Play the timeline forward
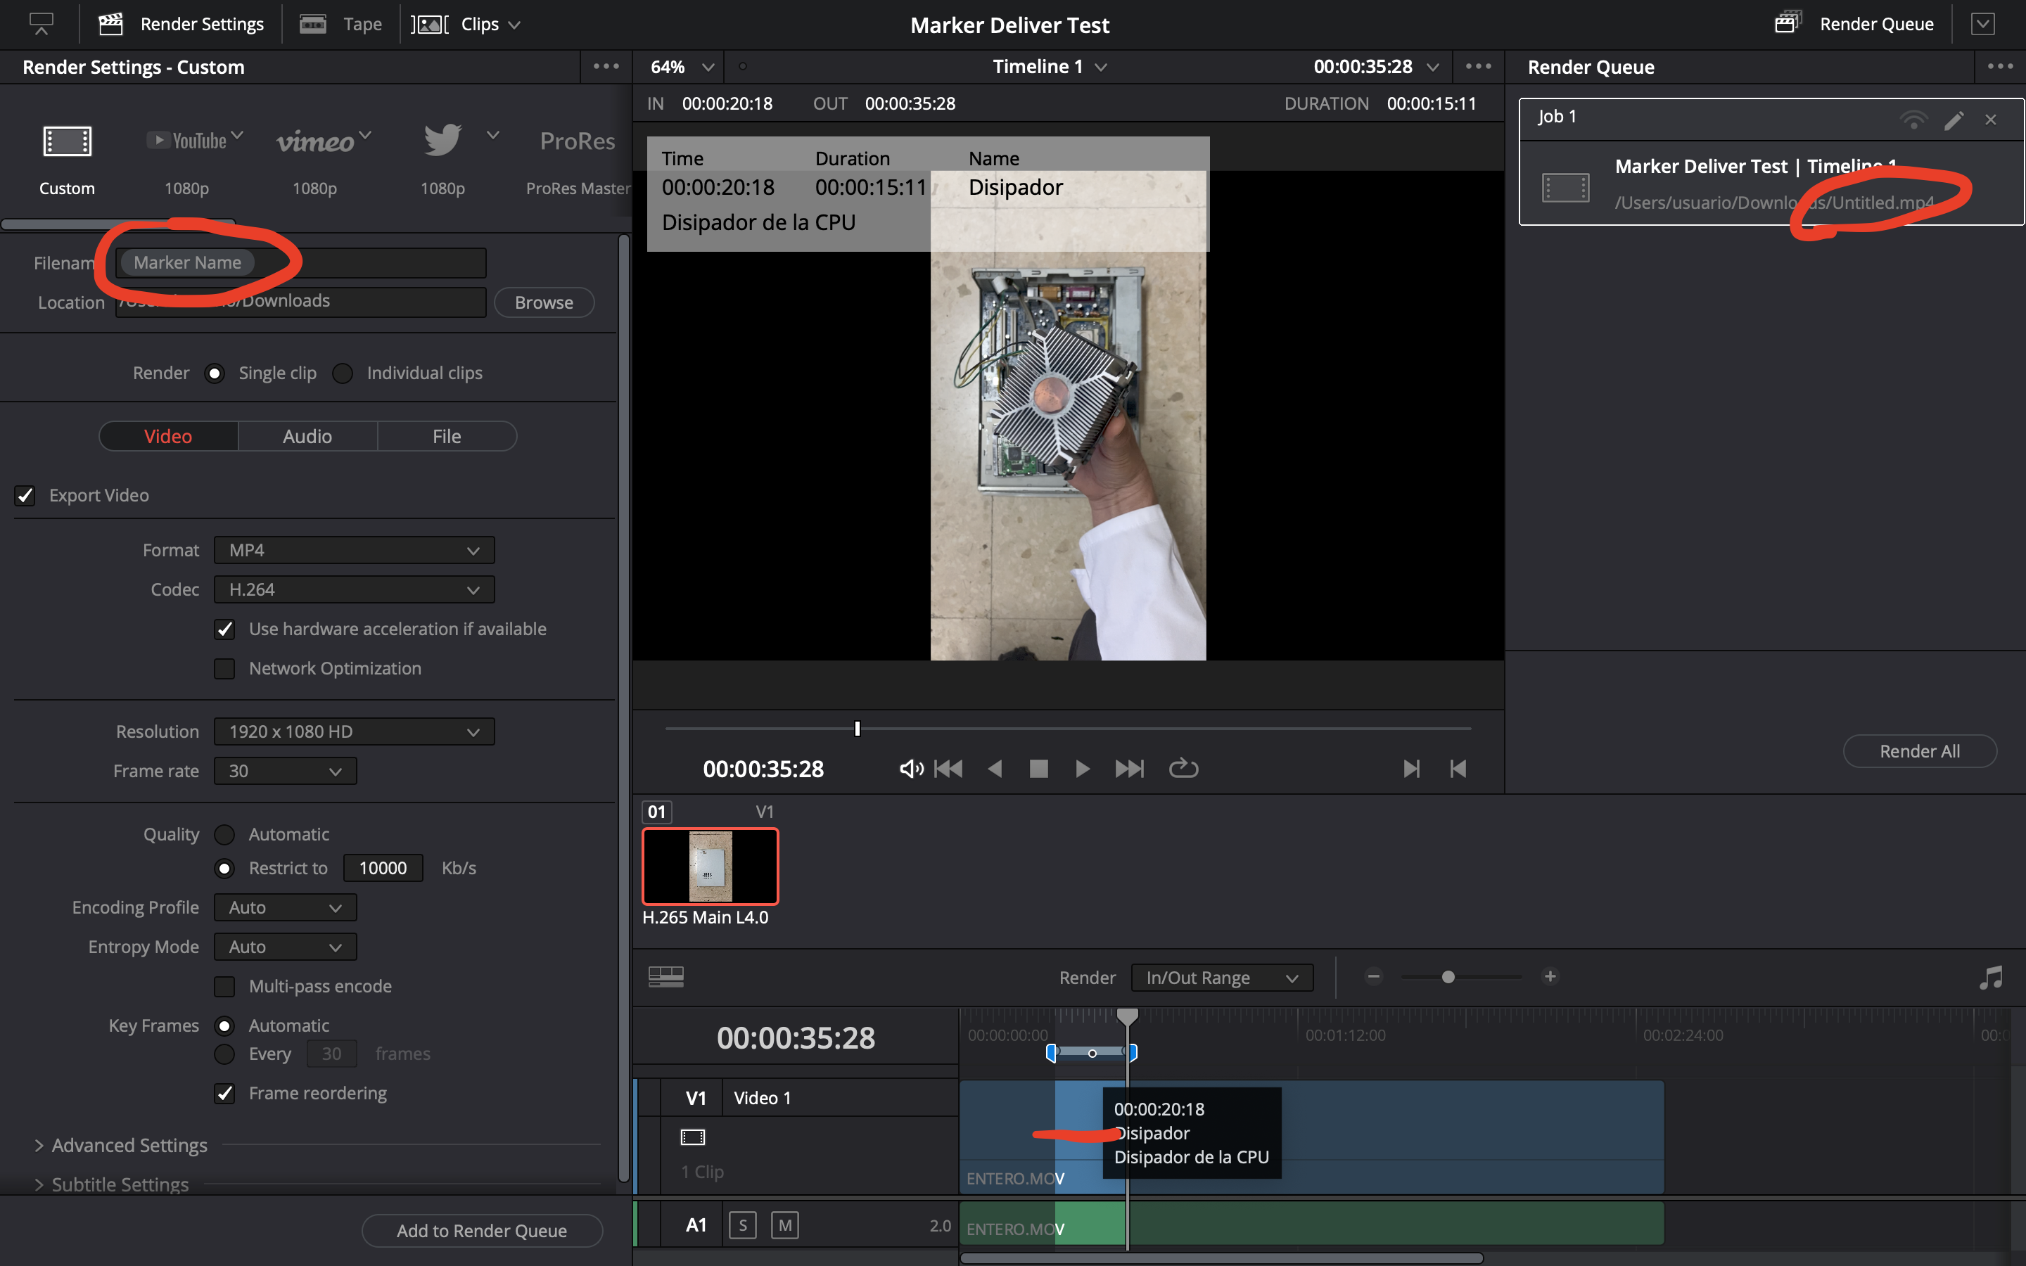 1082,769
